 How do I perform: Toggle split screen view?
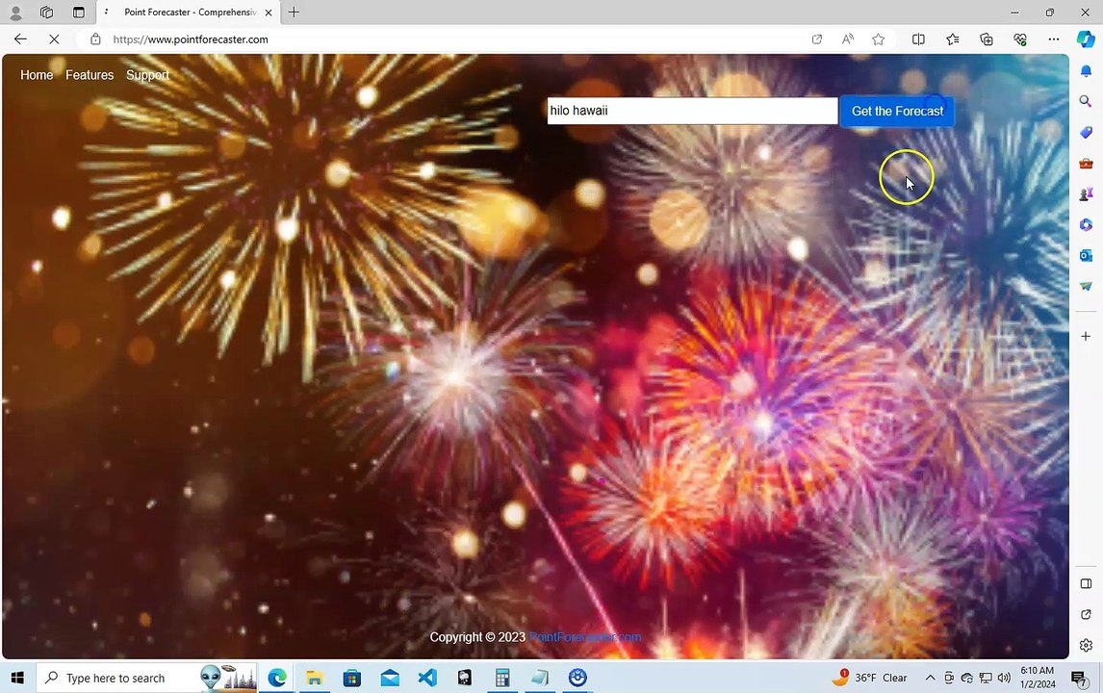pyautogui.click(x=918, y=39)
